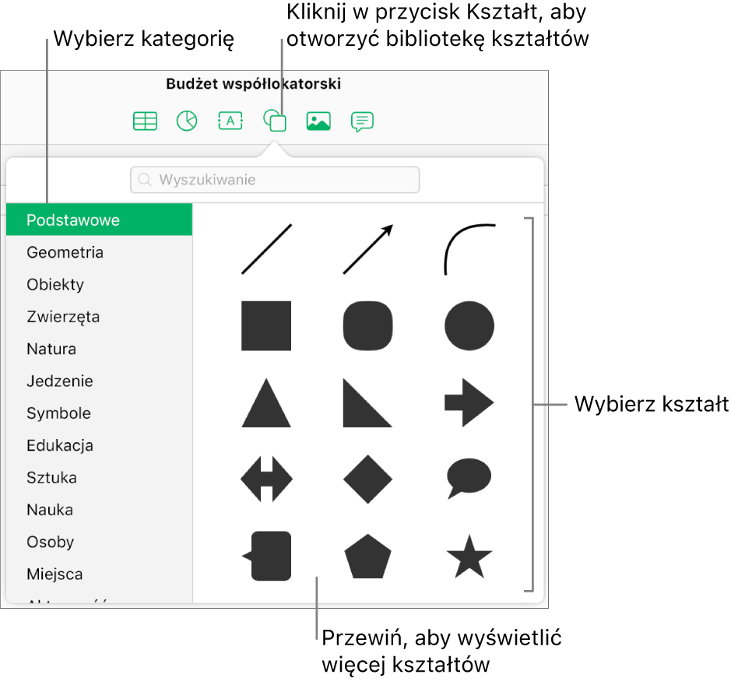Click the Media image toolbar icon
The width and height of the screenshot is (731, 685).
[x=318, y=121]
